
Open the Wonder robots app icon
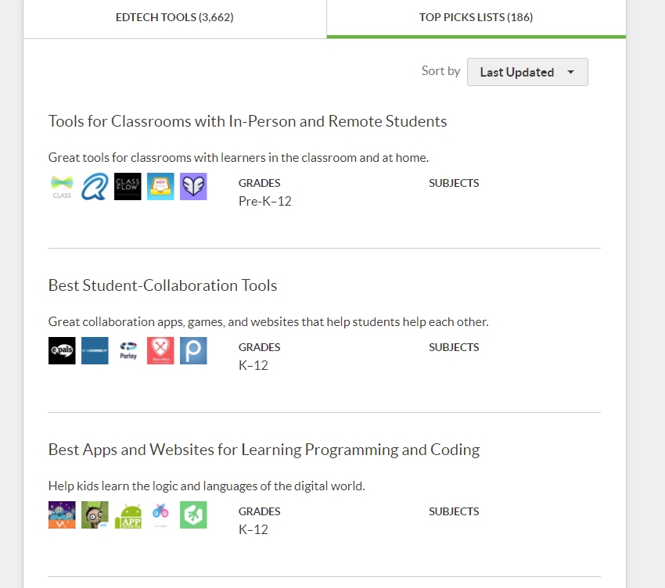(62, 515)
